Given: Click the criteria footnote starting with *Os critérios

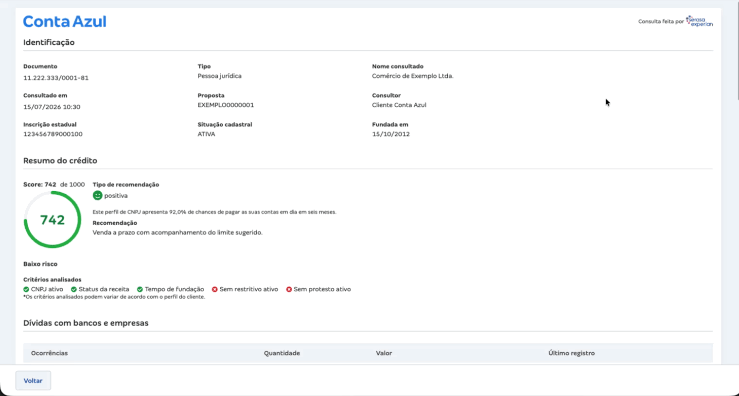Looking at the screenshot, I should tap(114, 297).
